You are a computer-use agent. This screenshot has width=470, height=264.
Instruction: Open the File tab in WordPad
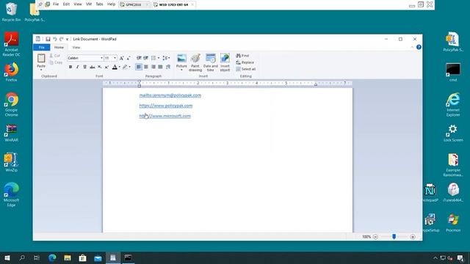pos(41,47)
